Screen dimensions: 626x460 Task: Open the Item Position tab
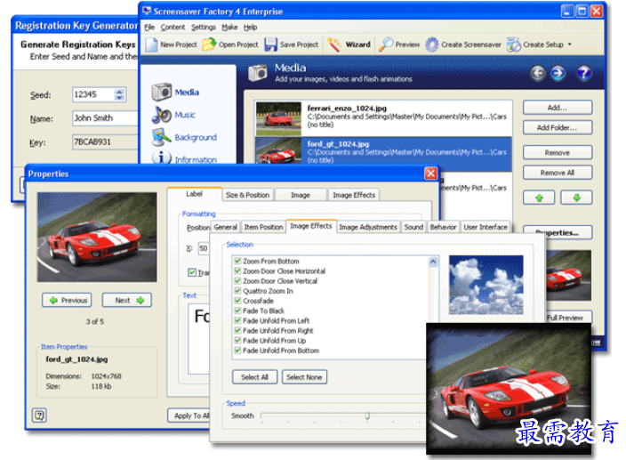click(x=263, y=227)
